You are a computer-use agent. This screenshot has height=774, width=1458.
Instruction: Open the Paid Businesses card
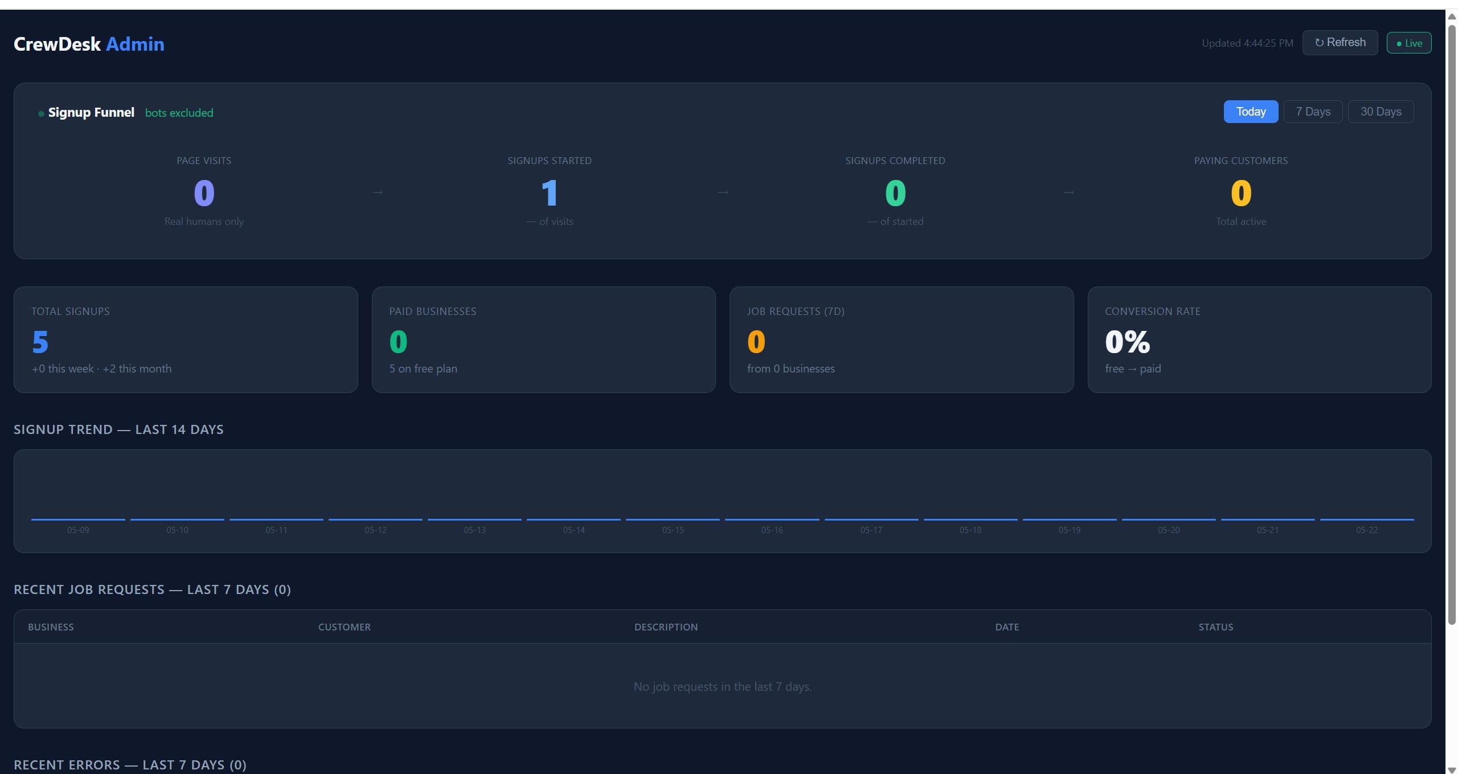click(x=543, y=339)
